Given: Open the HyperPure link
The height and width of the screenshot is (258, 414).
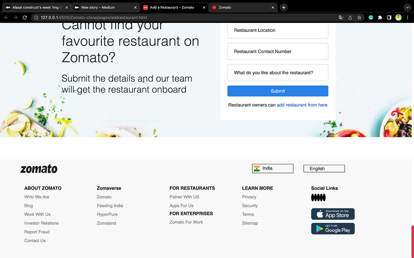Looking at the screenshot, I should [x=107, y=214].
